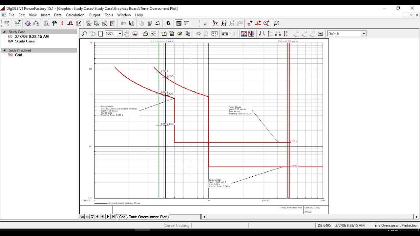Toggle the dense oscillation waveform plot button

click(x=251, y=34)
